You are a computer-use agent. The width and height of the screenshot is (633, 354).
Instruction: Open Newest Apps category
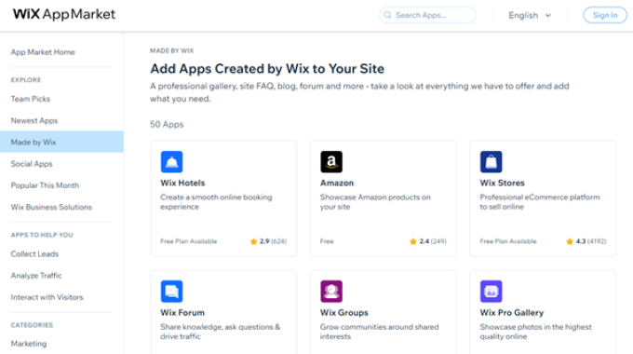34,120
